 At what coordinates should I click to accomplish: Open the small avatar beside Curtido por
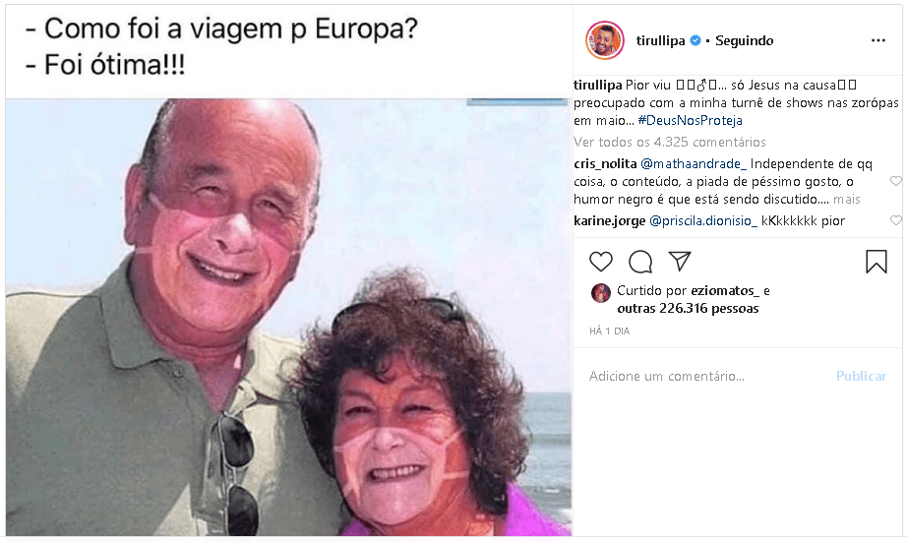point(600,293)
